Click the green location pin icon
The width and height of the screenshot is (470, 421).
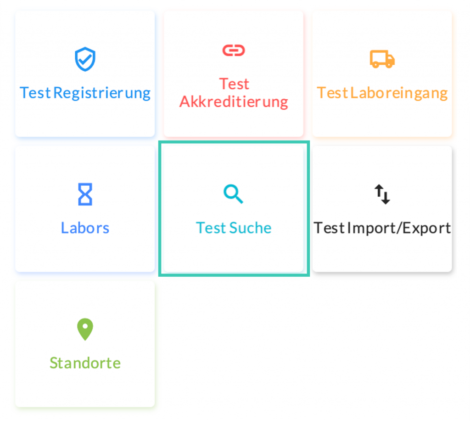pos(85,330)
